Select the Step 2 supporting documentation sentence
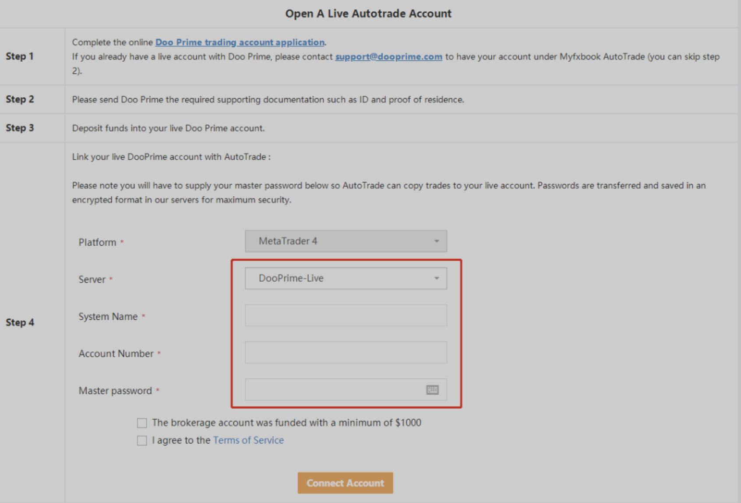 268,99
